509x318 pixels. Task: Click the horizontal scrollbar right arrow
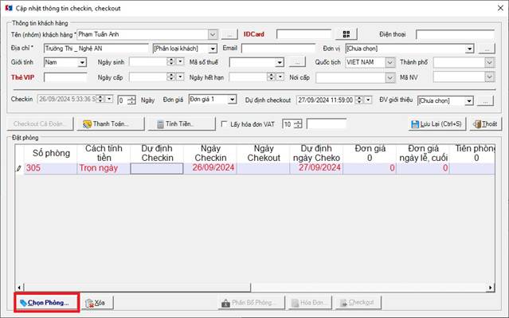click(490, 288)
